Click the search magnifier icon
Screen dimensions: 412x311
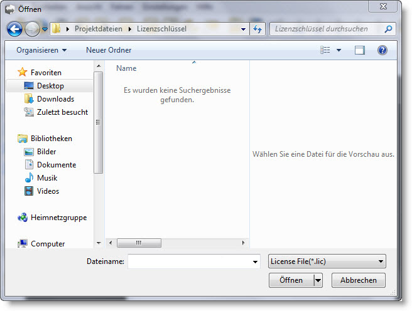(x=389, y=29)
